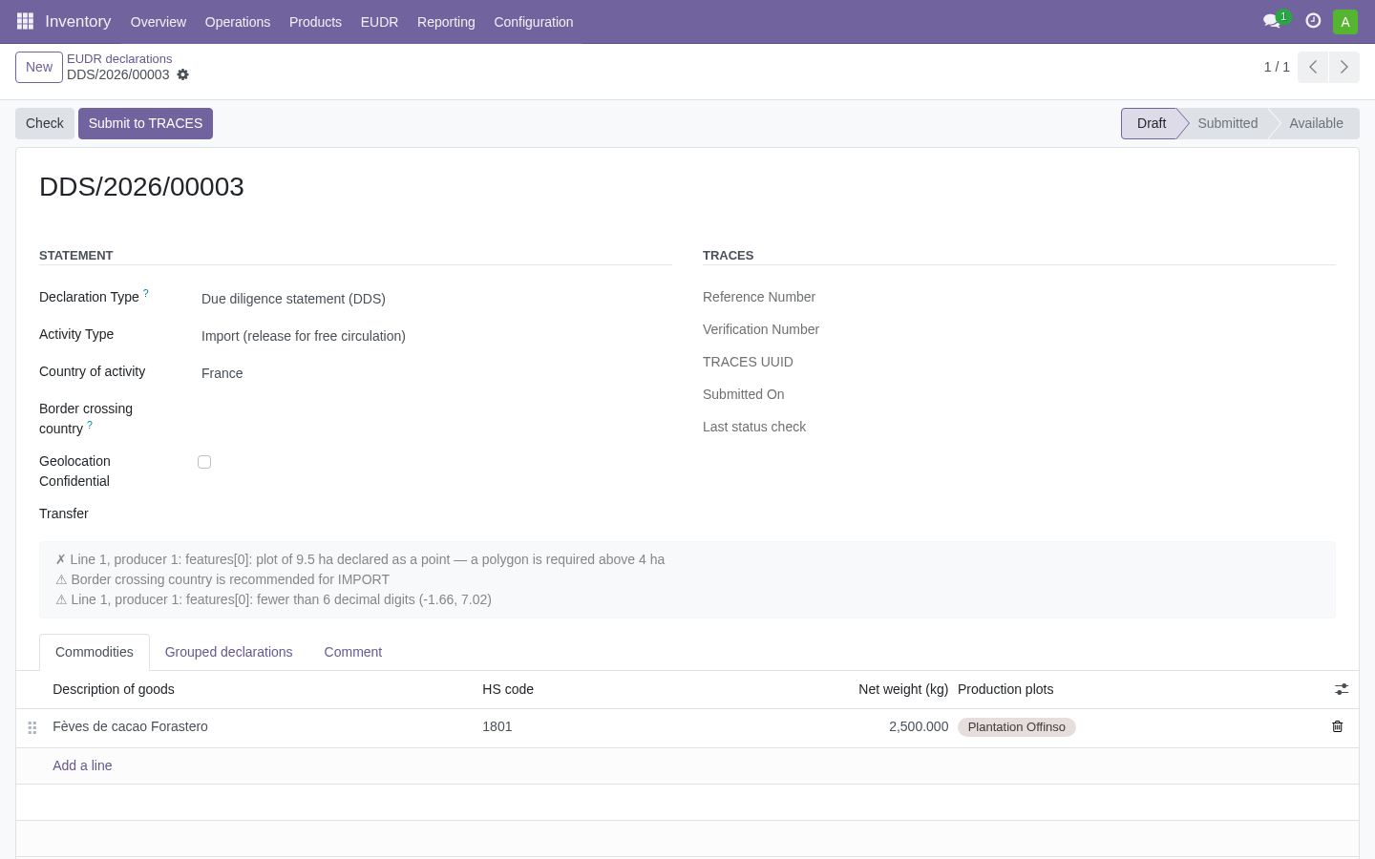Click the Inventory app title
This screenshot has height=859, width=1375.
(x=78, y=21)
